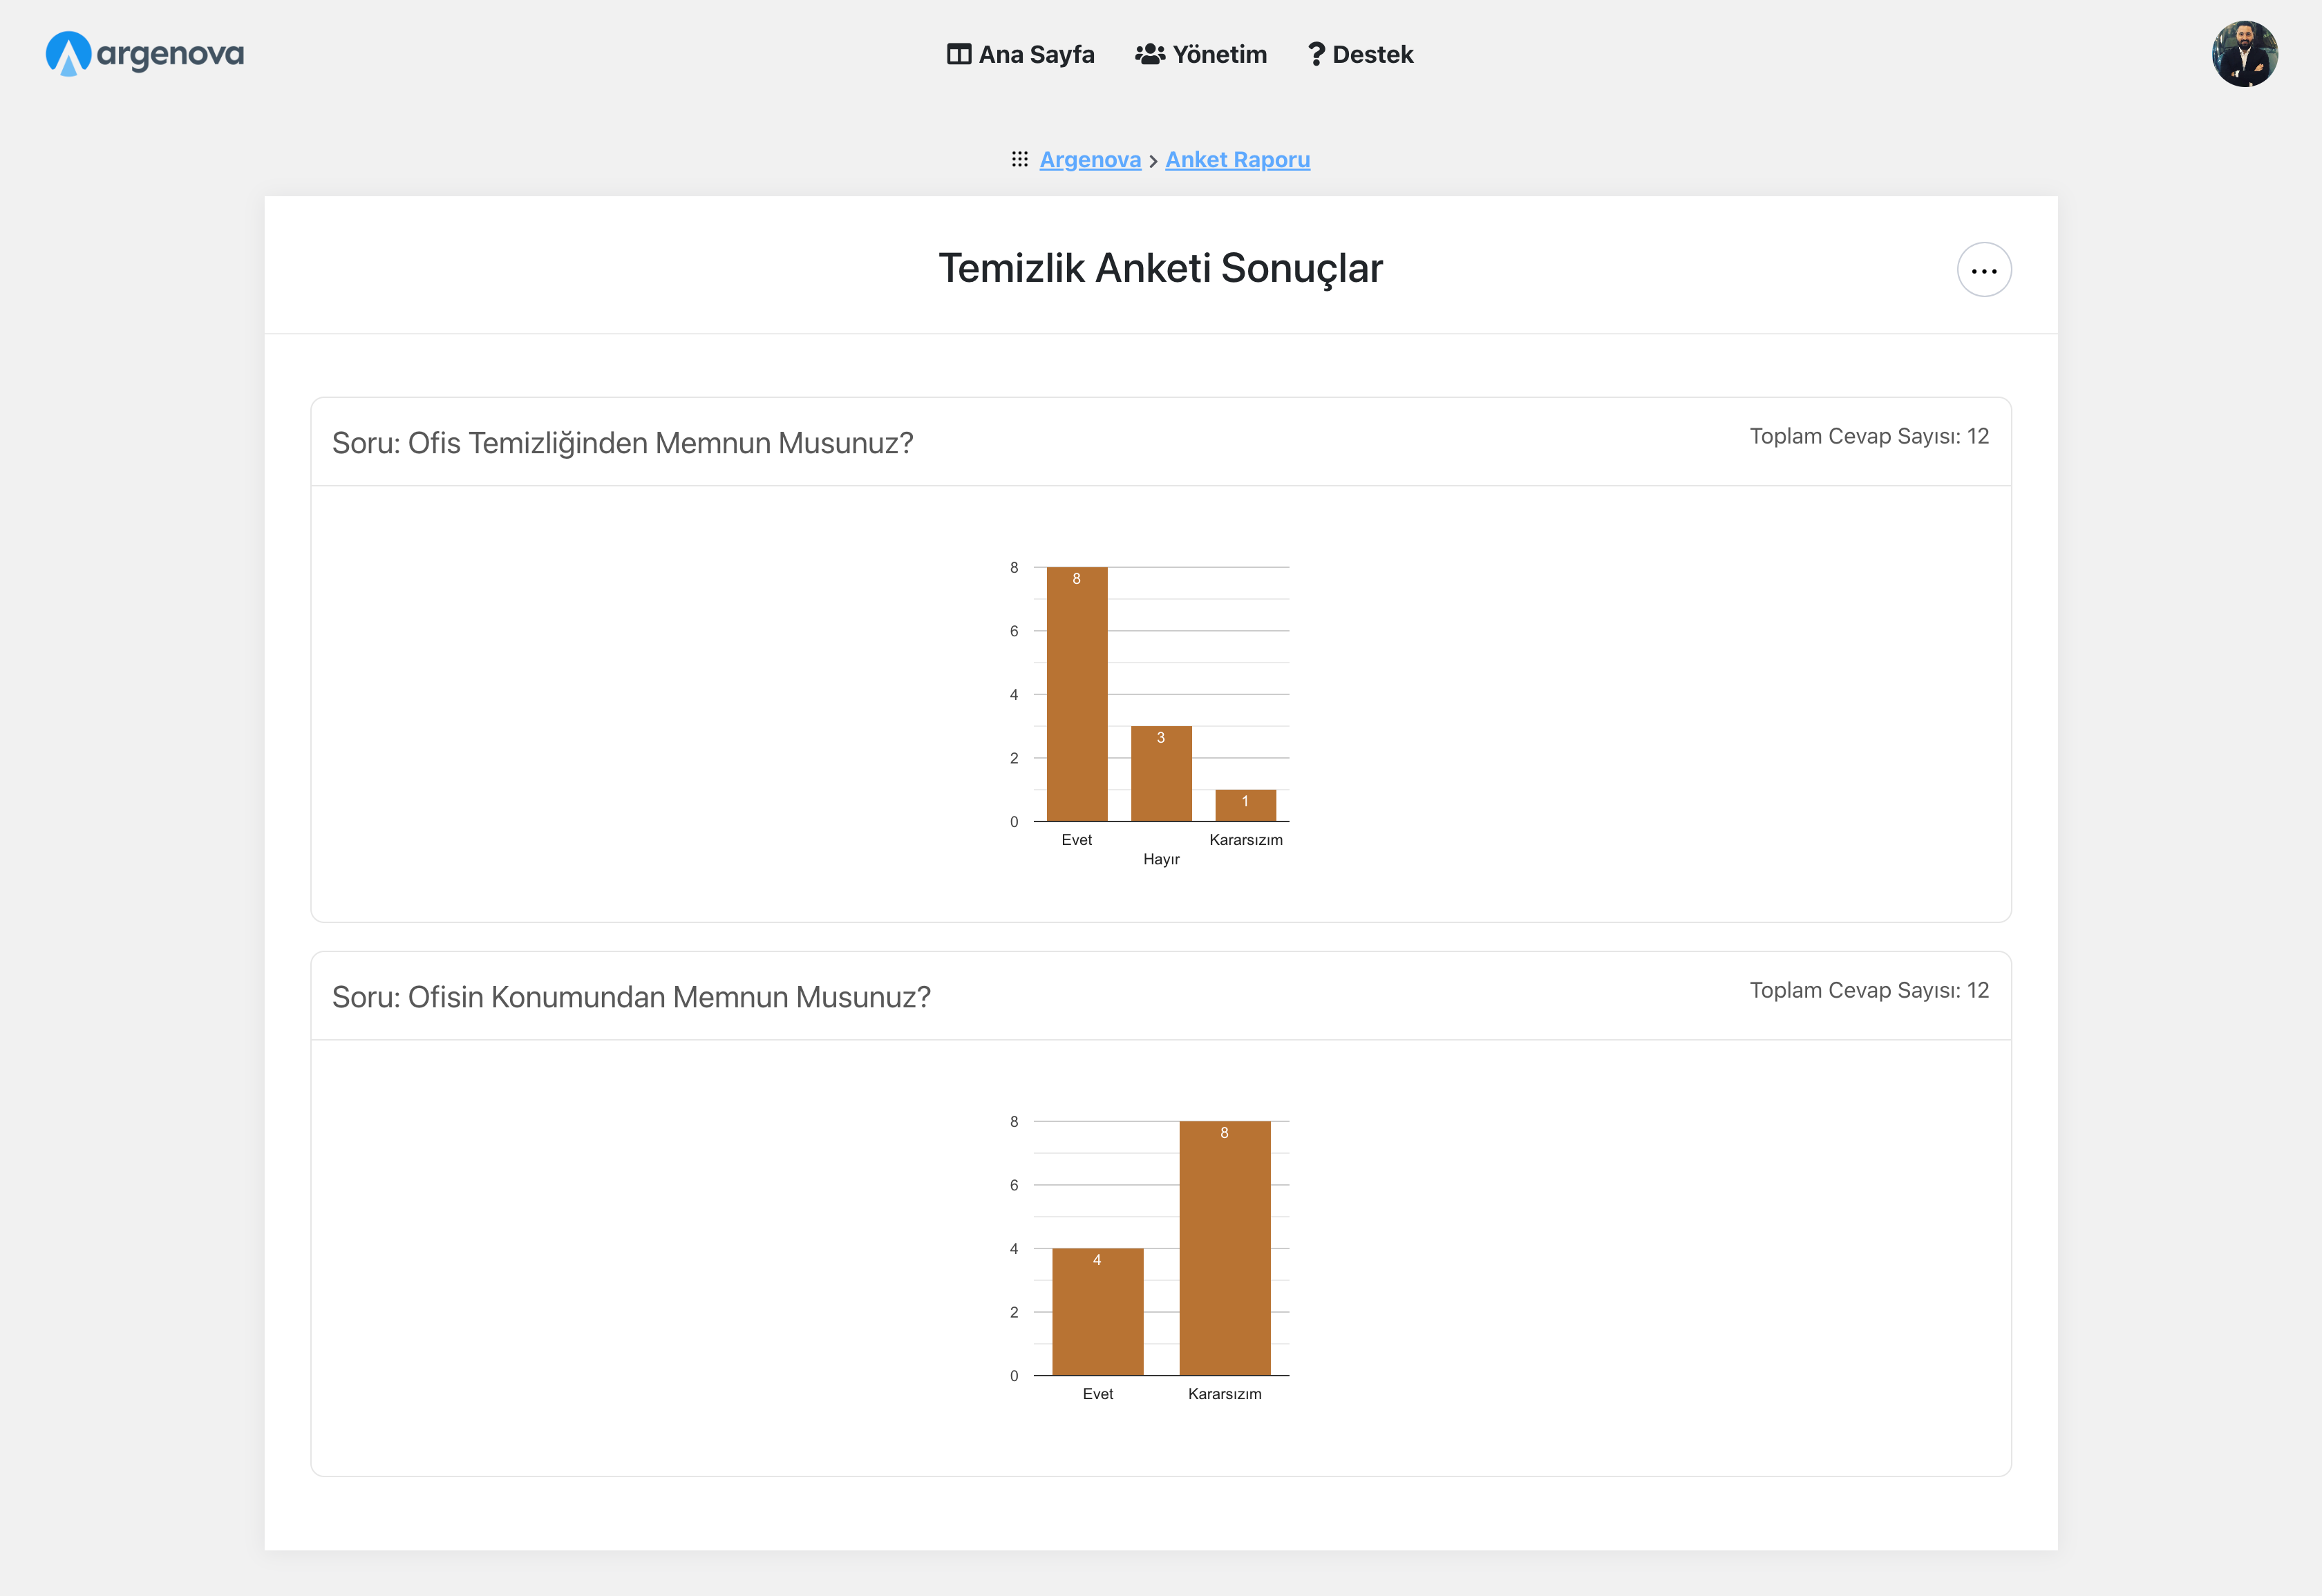2322x1596 pixels.
Task: Open the Yönetim menu item
Action: [1201, 54]
